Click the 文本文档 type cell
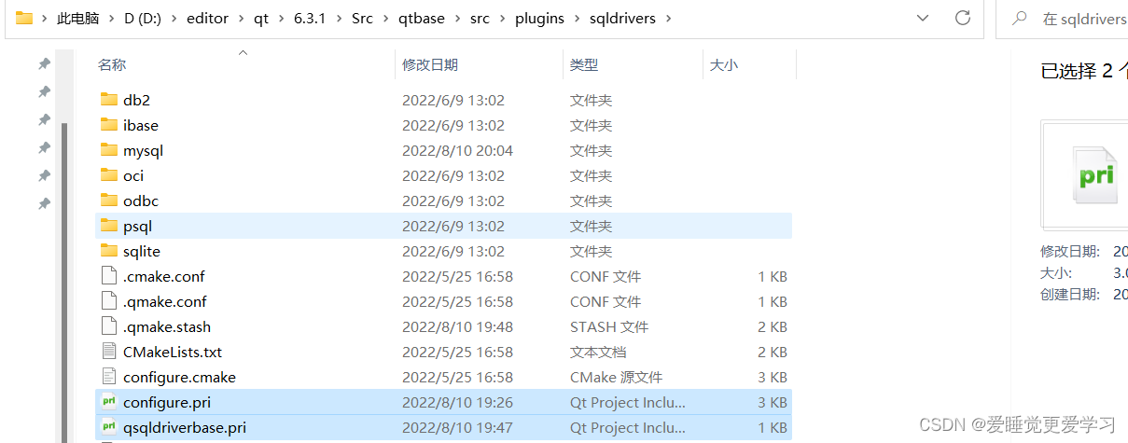Viewport: 1128px width, 443px height. [x=598, y=352]
